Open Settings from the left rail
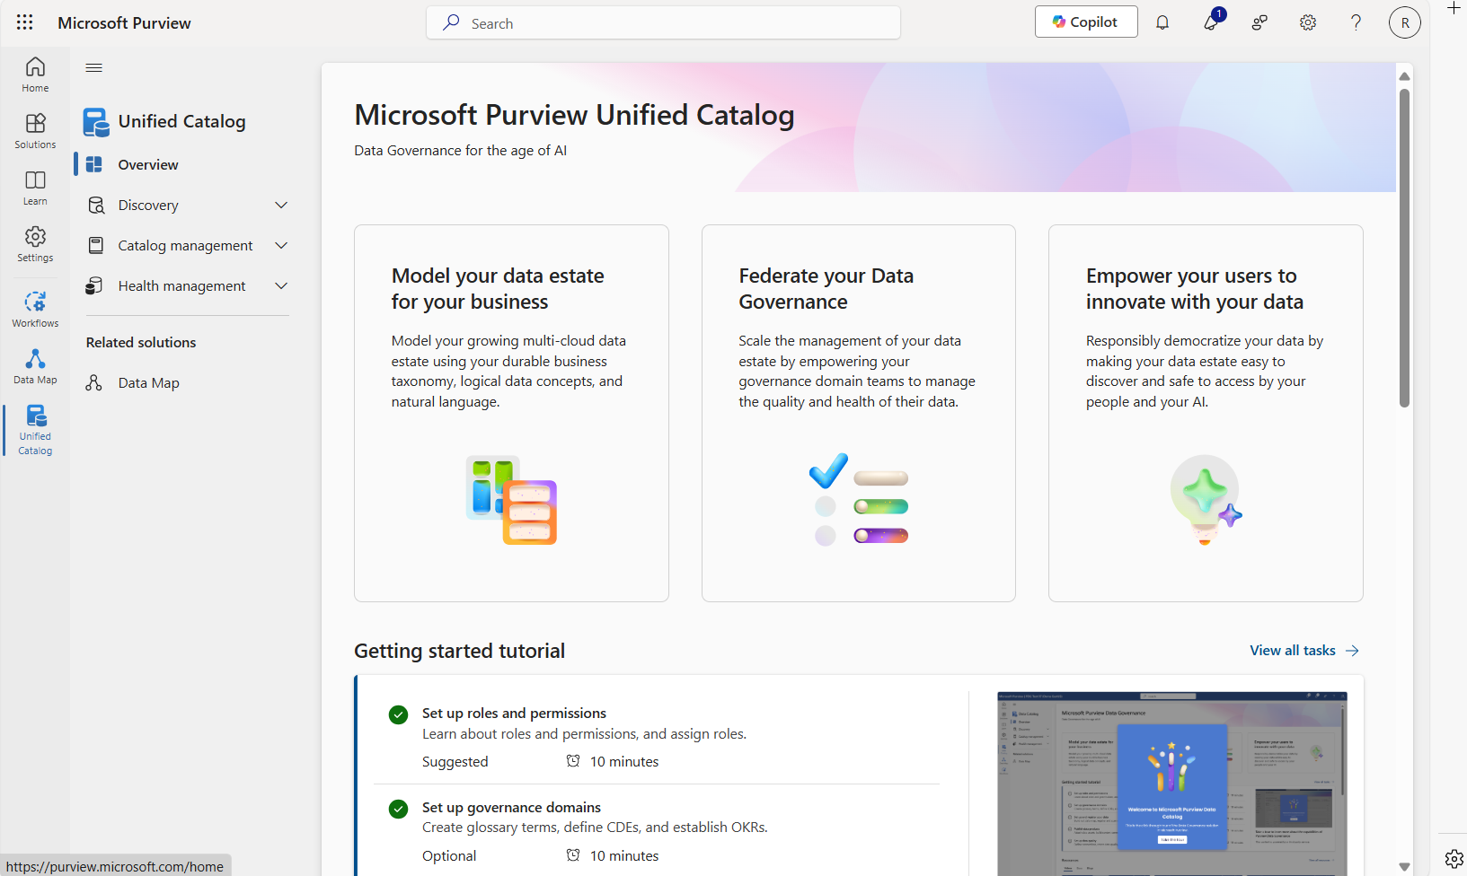Screen dimensions: 1467x876 coord(34,243)
